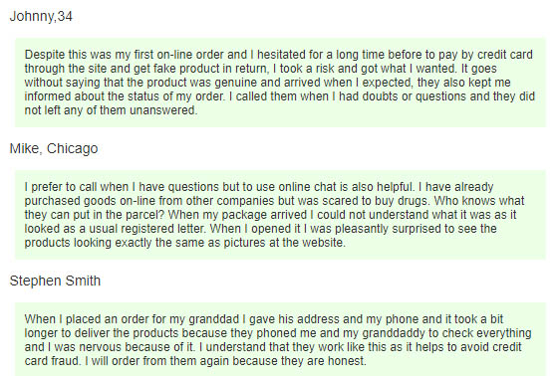
Task: Click the "Stephen Smith" reviewer heading
Action: (x=55, y=281)
